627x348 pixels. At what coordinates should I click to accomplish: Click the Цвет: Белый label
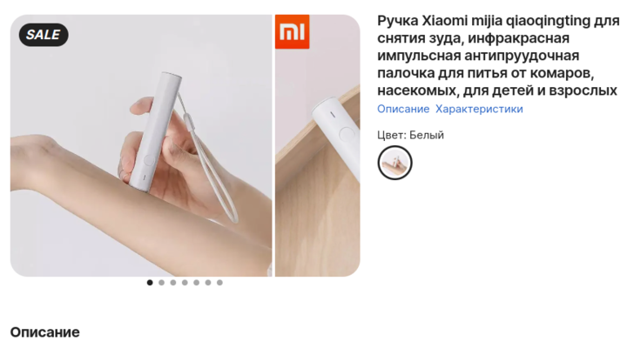coord(411,135)
